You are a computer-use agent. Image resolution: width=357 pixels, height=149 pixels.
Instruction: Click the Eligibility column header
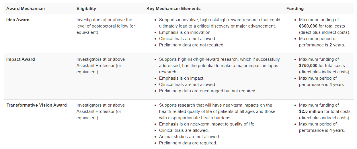(x=86, y=9)
